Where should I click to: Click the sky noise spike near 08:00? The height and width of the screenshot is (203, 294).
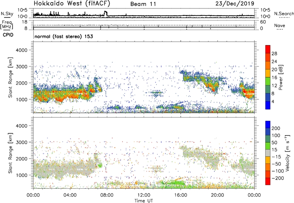click(105, 13)
